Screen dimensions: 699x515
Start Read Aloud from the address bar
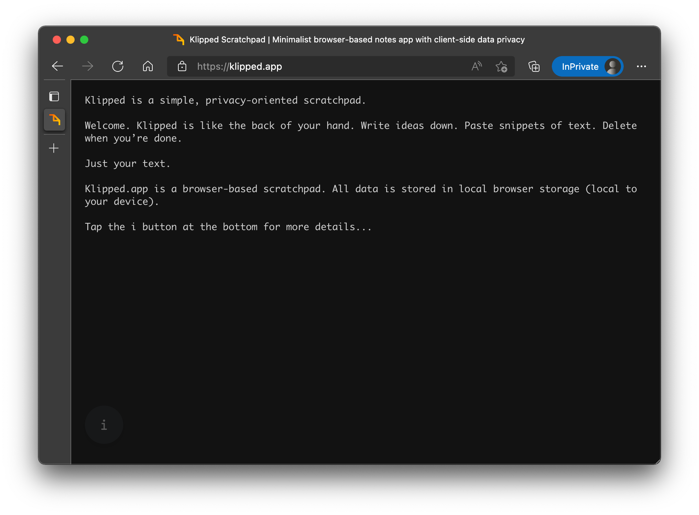476,66
